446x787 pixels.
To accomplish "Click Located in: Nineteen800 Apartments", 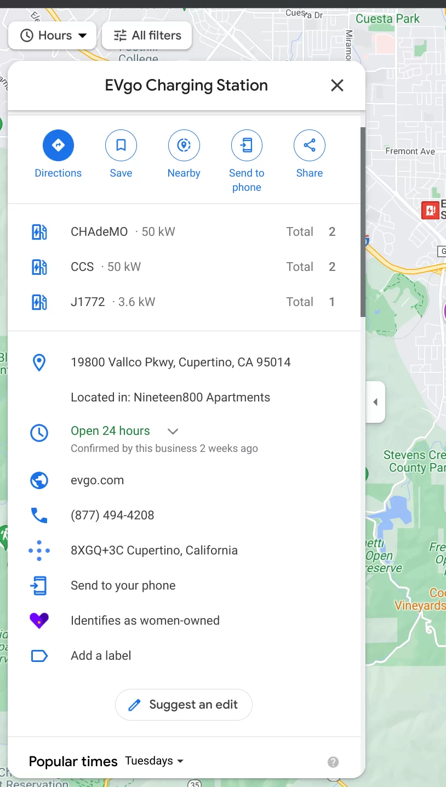I will click(170, 398).
